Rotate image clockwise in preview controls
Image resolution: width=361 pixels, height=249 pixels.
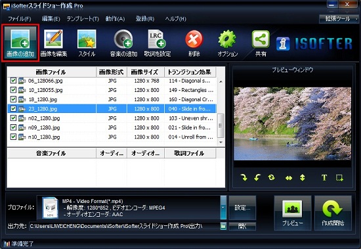point(244,177)
